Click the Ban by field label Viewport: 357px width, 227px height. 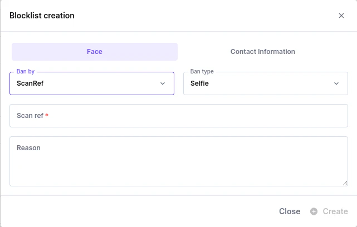[26, 72]
